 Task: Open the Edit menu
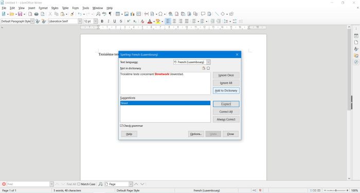12,8
